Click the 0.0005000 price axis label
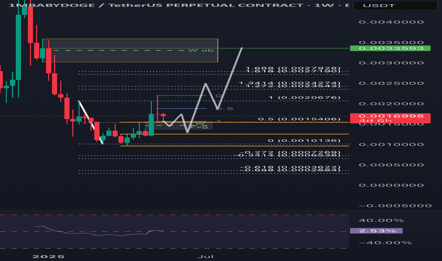The width and height of the screenshot is (442, 261). (x=391, y=165)
